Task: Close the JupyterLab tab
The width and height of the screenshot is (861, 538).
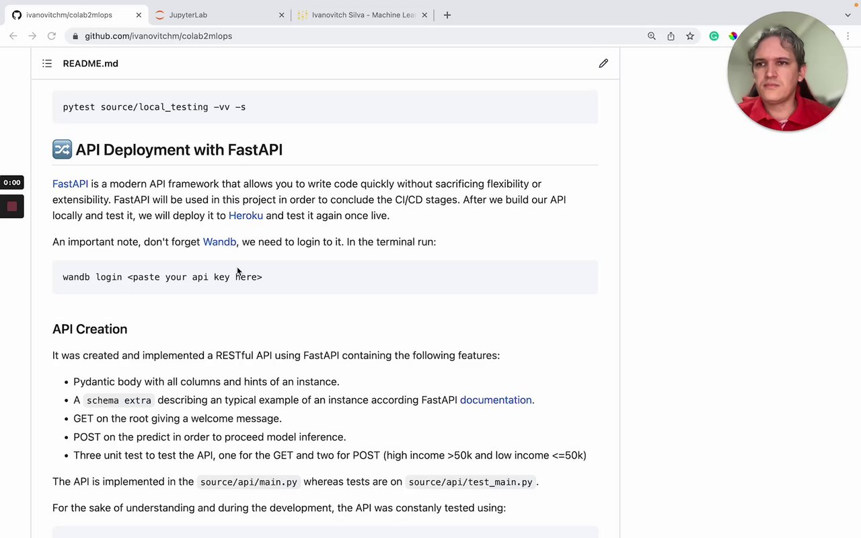Action: coord(282,15)
